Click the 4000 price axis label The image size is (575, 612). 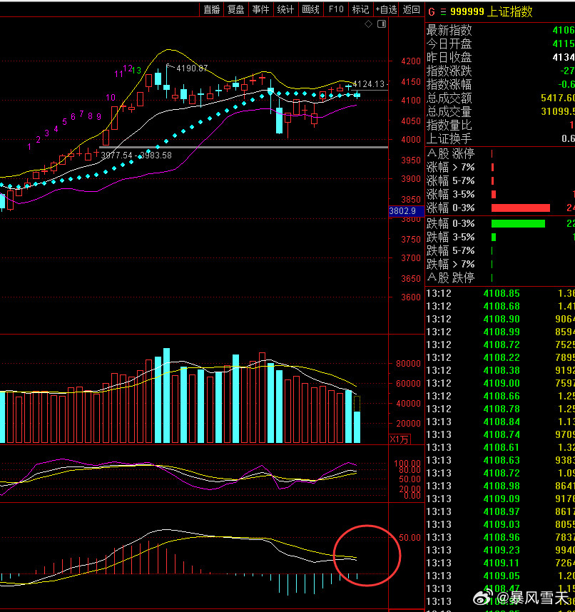(411, 140)
